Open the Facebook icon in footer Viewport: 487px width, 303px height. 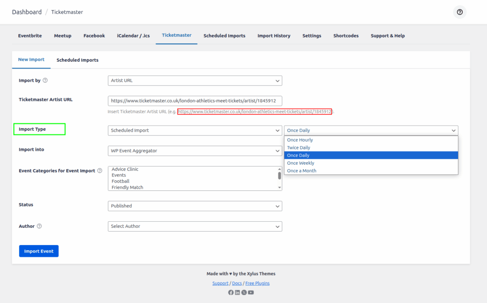(x=231, y=293)
